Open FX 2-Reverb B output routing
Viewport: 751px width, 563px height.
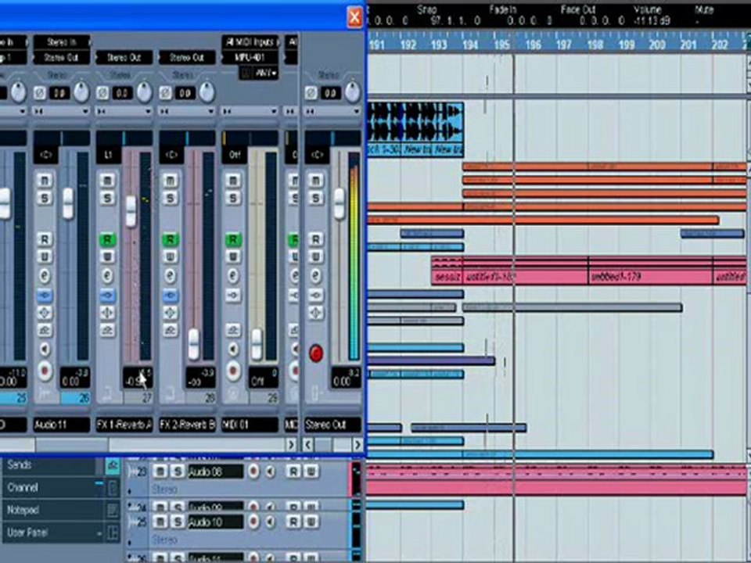pyautogui.click(x=187, y=57)
